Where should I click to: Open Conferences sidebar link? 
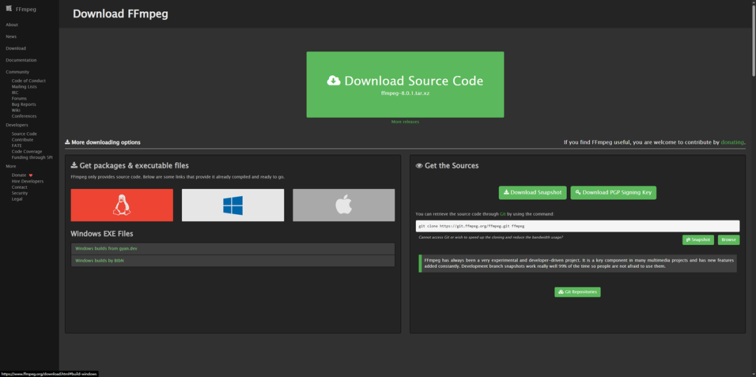24,116
